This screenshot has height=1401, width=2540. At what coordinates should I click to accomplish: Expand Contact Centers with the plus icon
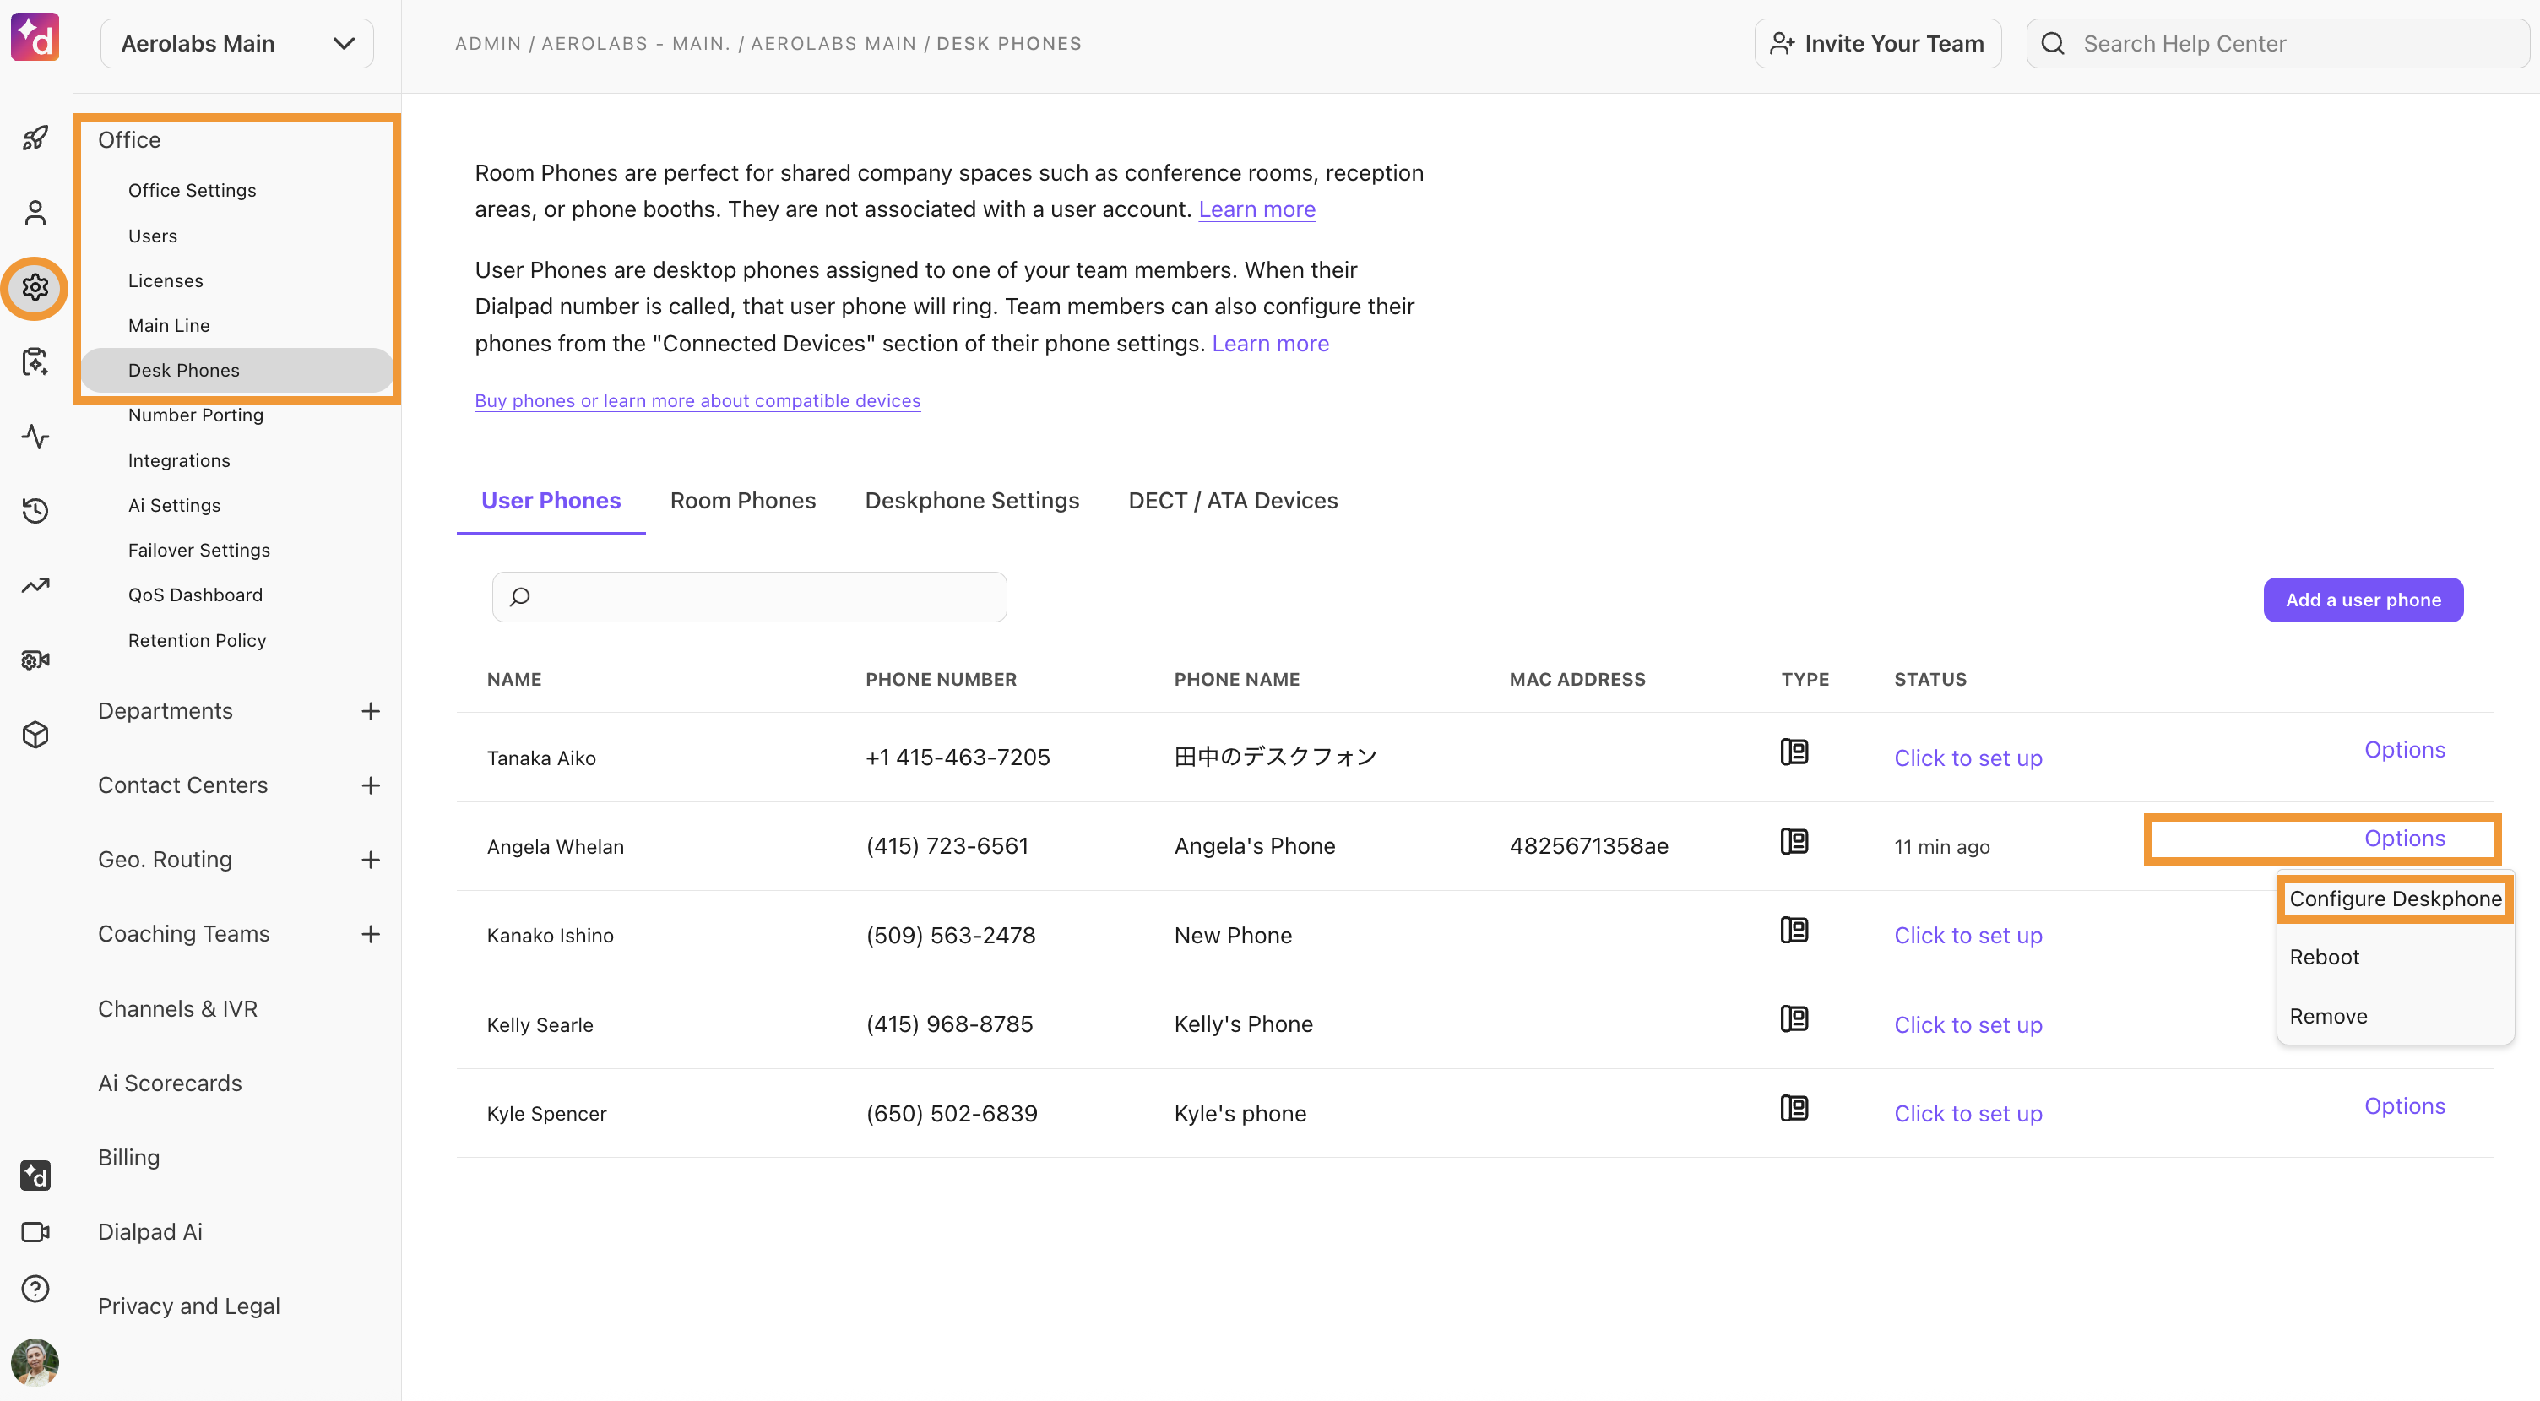[371, 785]
